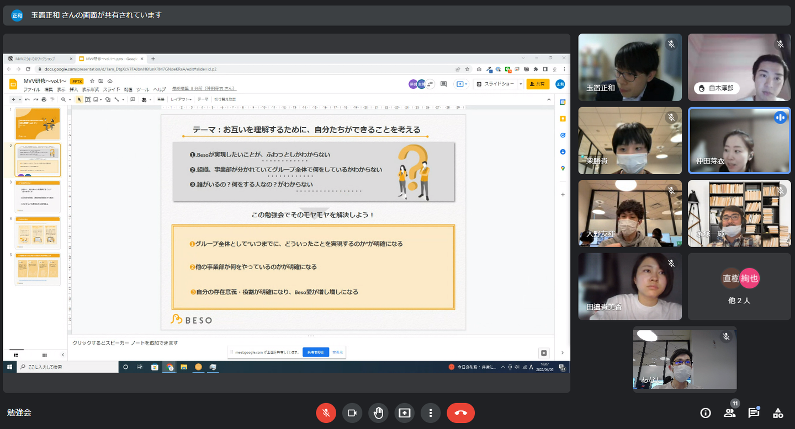Pick the Text box tool
Image resolution: width=795 pixels, height=429 pixels.
coord(87,99)
